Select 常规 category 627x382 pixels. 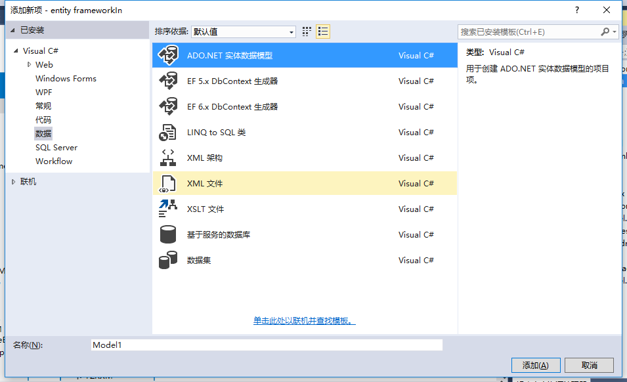click(43, 106)
